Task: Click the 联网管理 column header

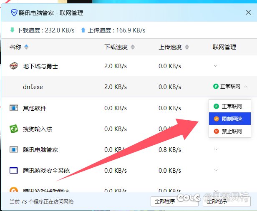Action: coord(224,47)
